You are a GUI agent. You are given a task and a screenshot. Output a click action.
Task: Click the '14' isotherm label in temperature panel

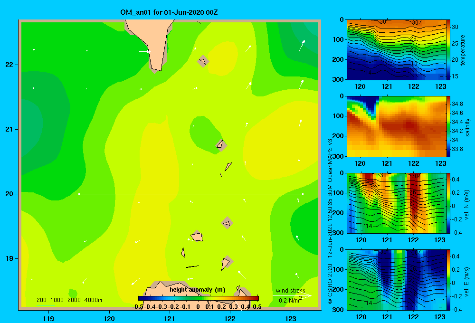click(x=369, y=73)
